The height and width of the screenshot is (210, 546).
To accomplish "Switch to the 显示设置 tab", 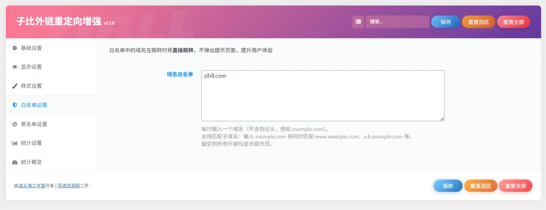I will click(51, 67).
